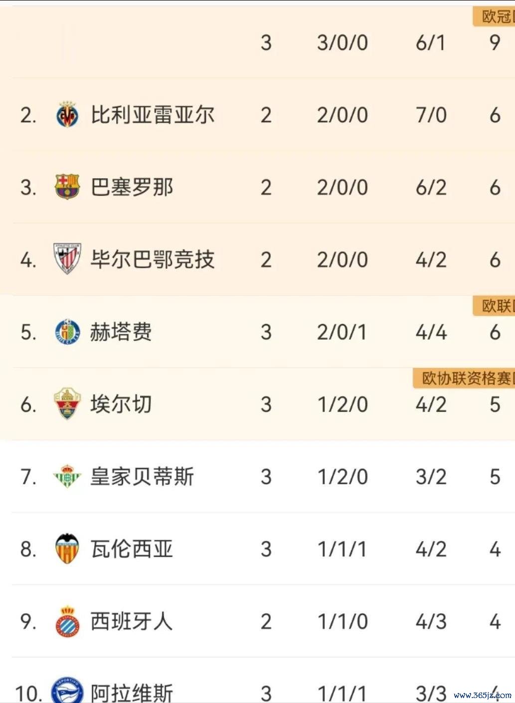
Task: Tap the Elche club crest
Action: pos(67,404)
